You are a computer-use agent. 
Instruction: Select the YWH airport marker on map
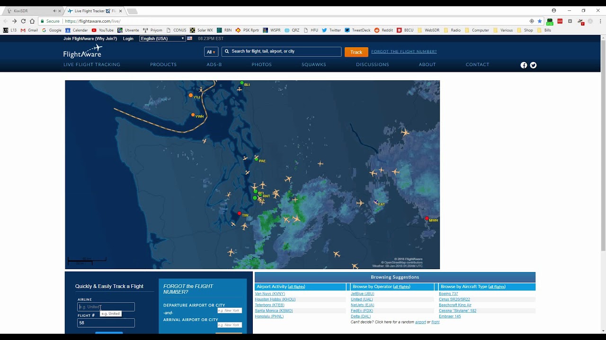[x=193, y=115]
